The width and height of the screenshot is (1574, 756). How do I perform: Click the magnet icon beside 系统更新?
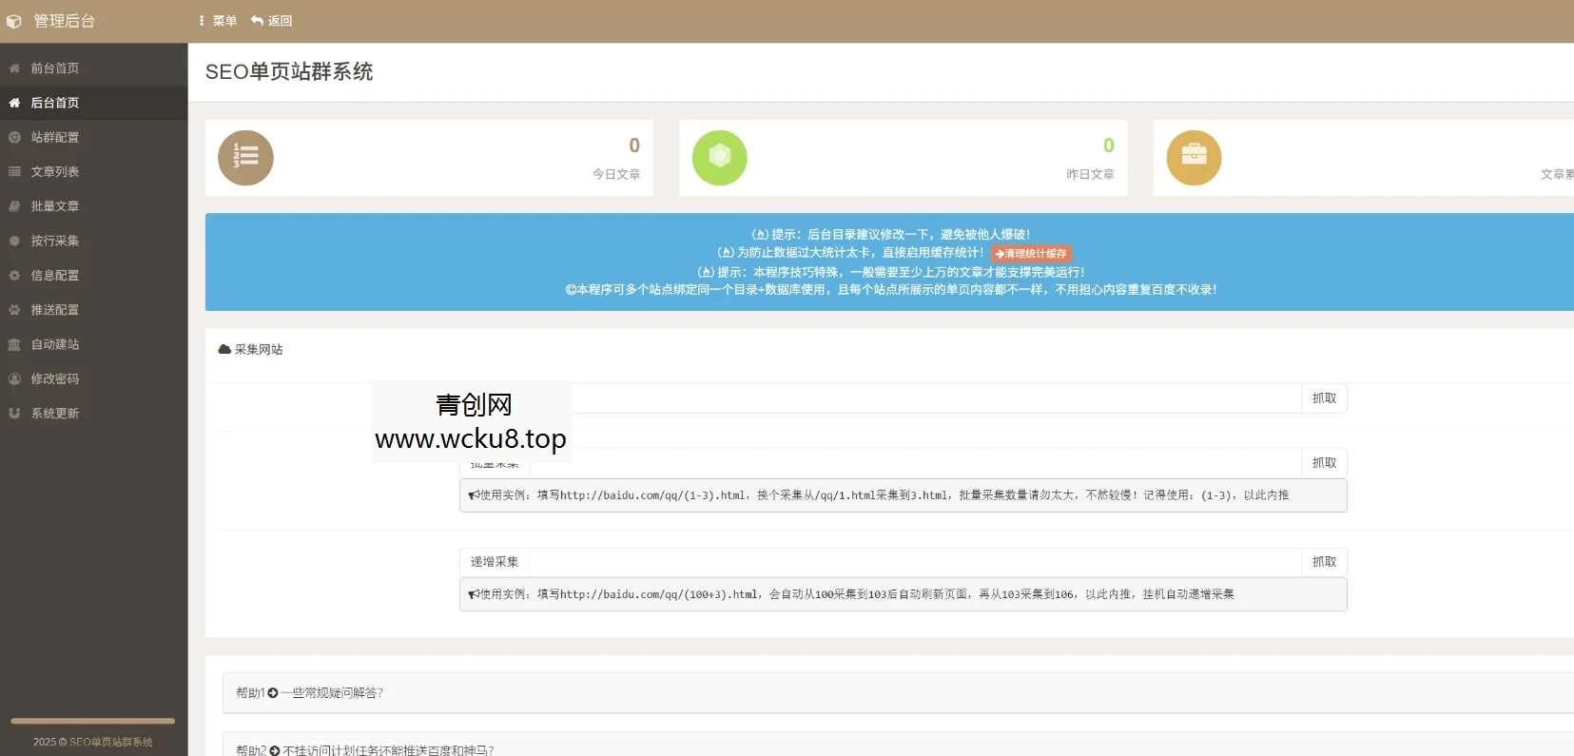tap(14, 414)
